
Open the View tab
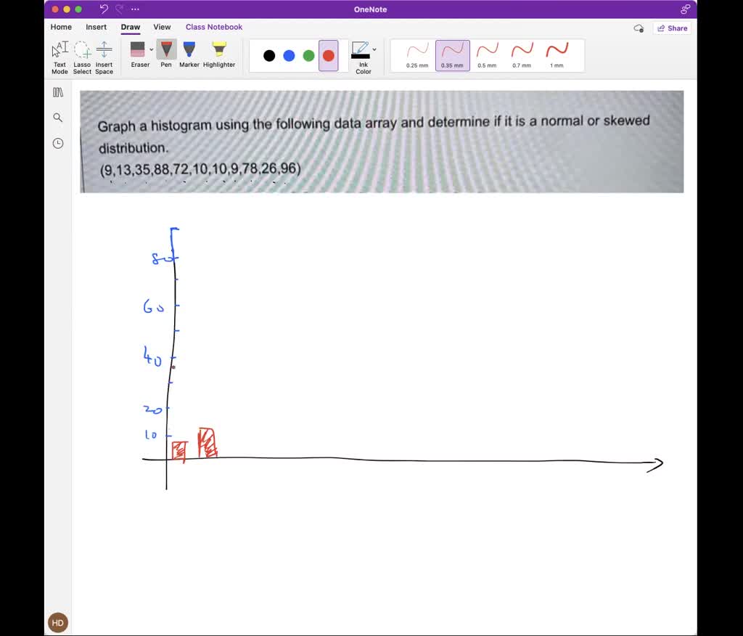point(162,27)
